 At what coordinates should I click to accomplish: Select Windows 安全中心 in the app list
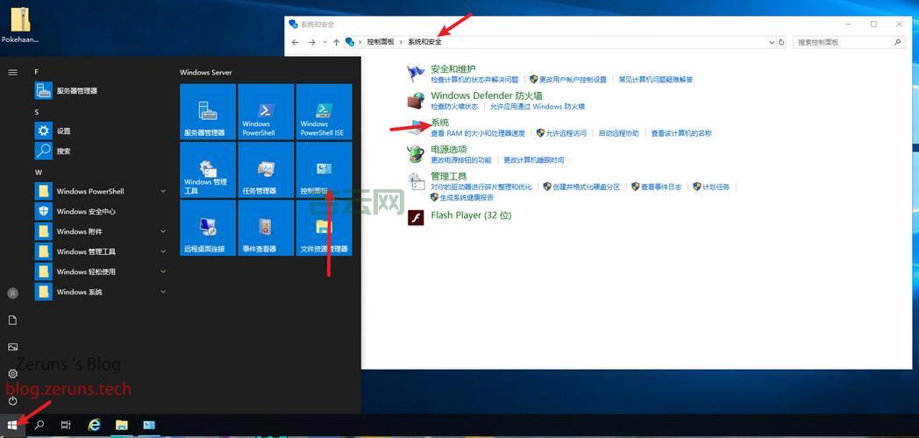(85, 211)
